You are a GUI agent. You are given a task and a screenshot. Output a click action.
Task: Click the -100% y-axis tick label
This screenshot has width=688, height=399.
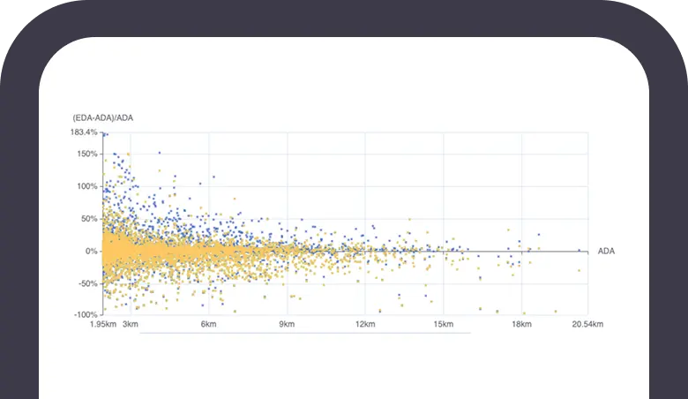tap(84, 315)
